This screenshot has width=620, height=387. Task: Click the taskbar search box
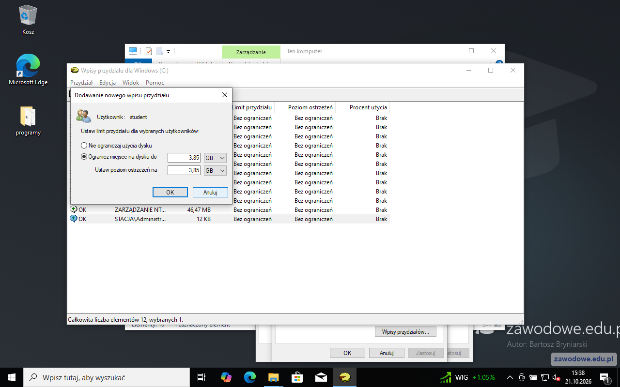[x=107, y=377]
